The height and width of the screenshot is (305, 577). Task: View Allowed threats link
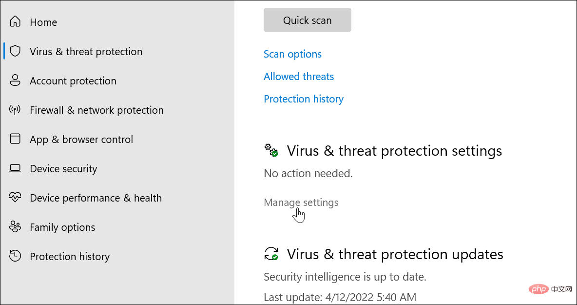click(299, 77)
